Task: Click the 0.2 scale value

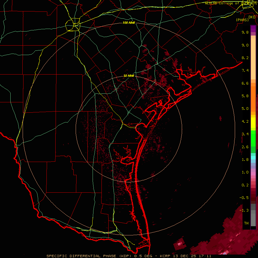Action: [245, 185]
